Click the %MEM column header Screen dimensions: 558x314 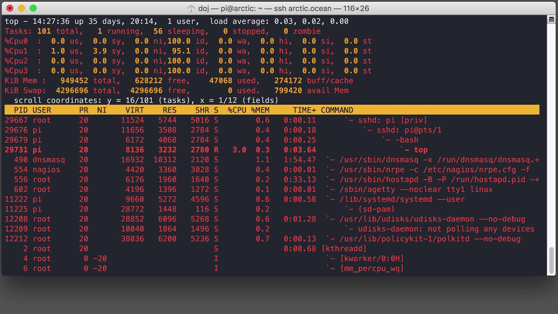[x=260, y=110]
